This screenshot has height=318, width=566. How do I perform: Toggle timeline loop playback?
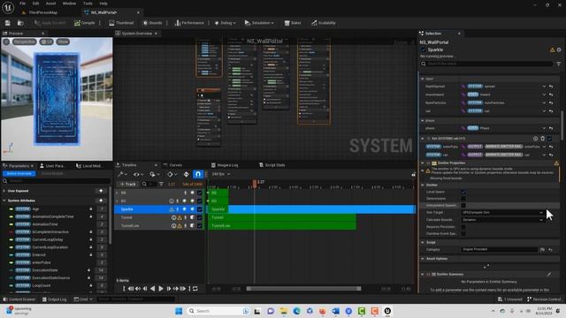(x=195, y=289)
